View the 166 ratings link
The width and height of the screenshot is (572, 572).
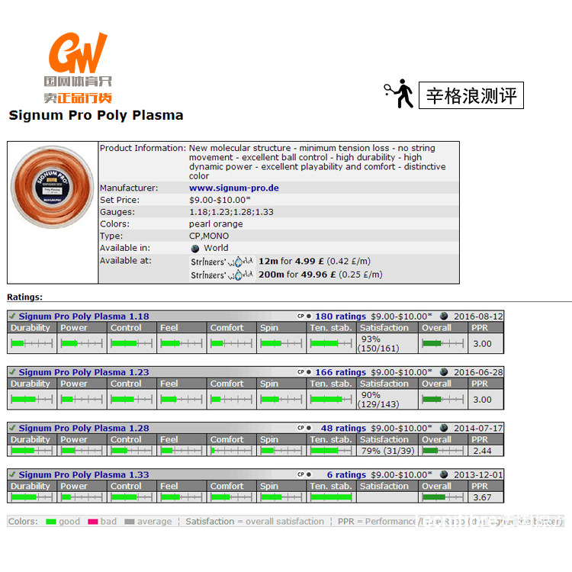click(340, 372)
